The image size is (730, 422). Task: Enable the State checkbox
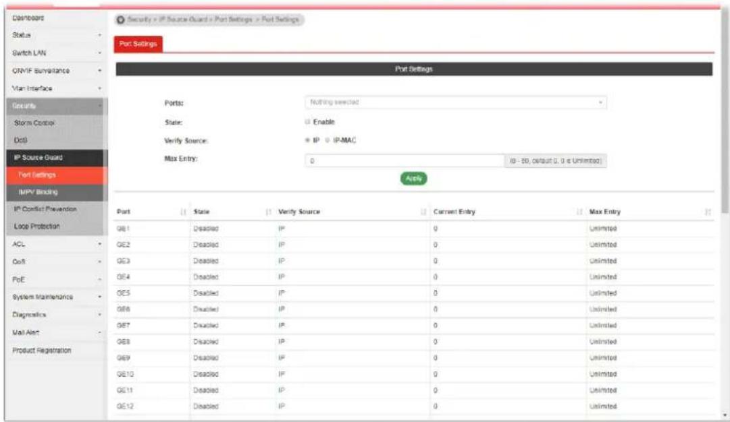tap(307, 122)
